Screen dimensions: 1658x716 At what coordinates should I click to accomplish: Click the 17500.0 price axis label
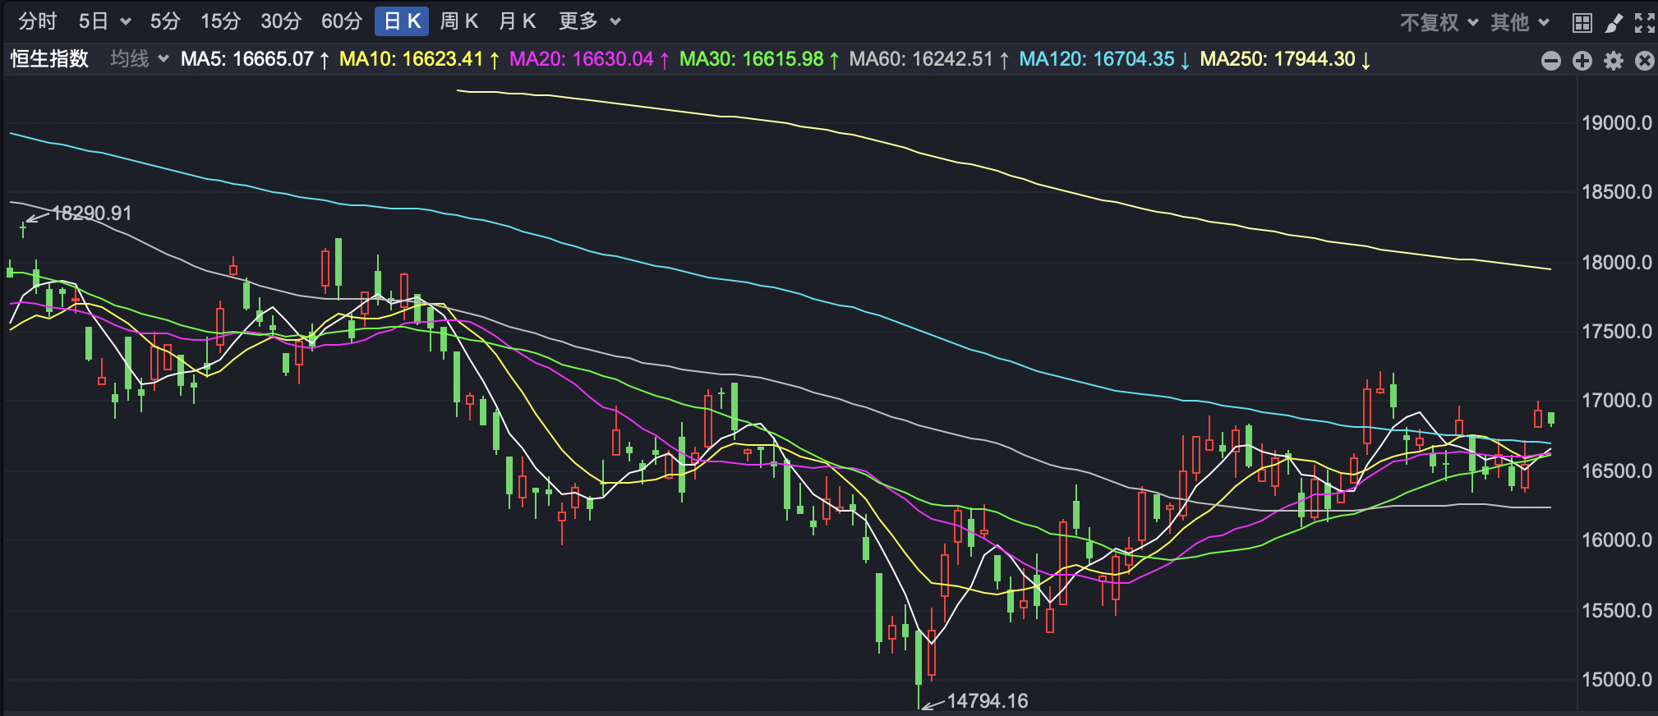[x=1617, y=332]
